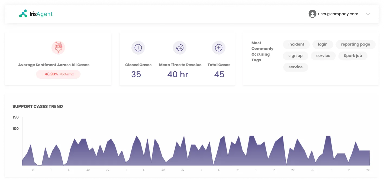Click the Support Cases Trend heading
Image resolution: width=384 pixels, height=179 pixels.
pyautogui.click(x=38, y=107)
